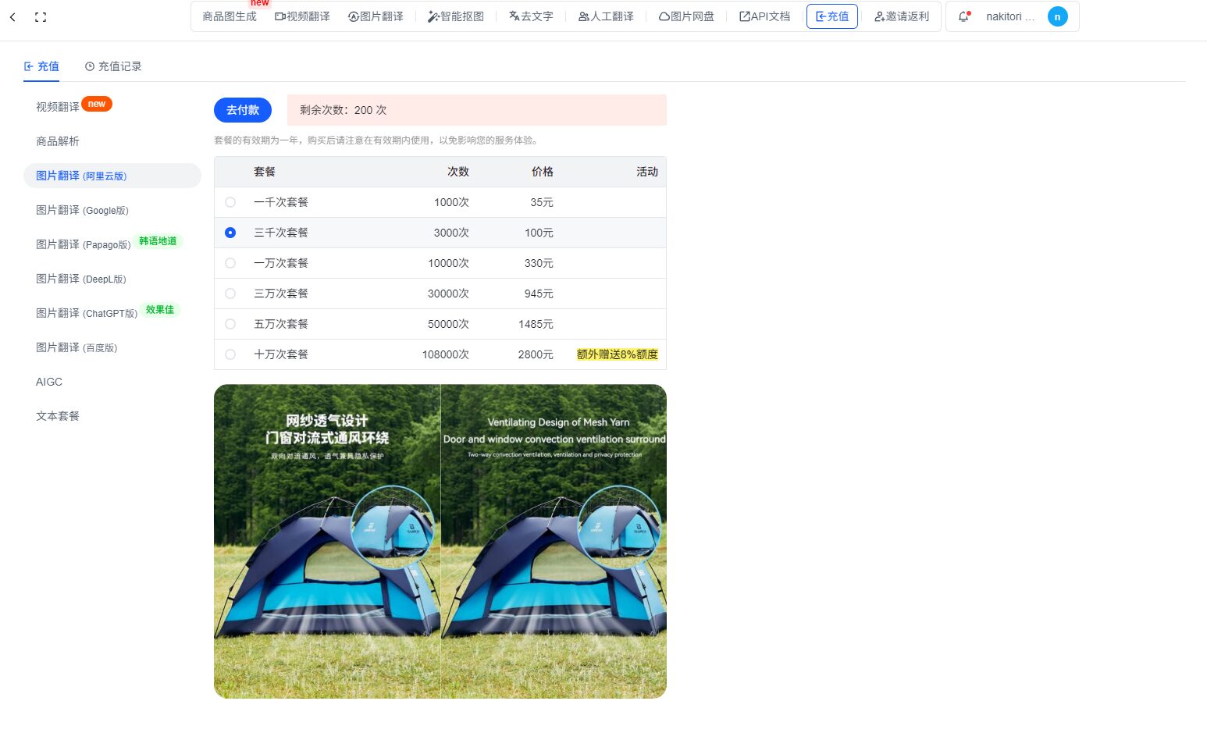Click the 去付款 payment button
Screen dimensions: 1207x733
242,110
